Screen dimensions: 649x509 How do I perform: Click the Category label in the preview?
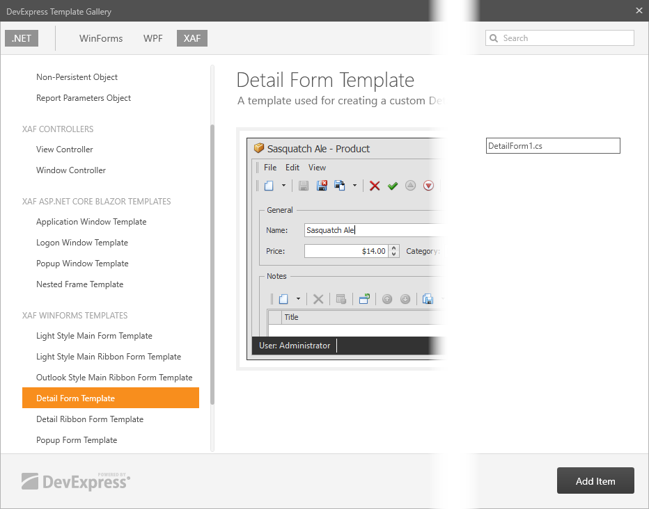click(x=423, y=251)
